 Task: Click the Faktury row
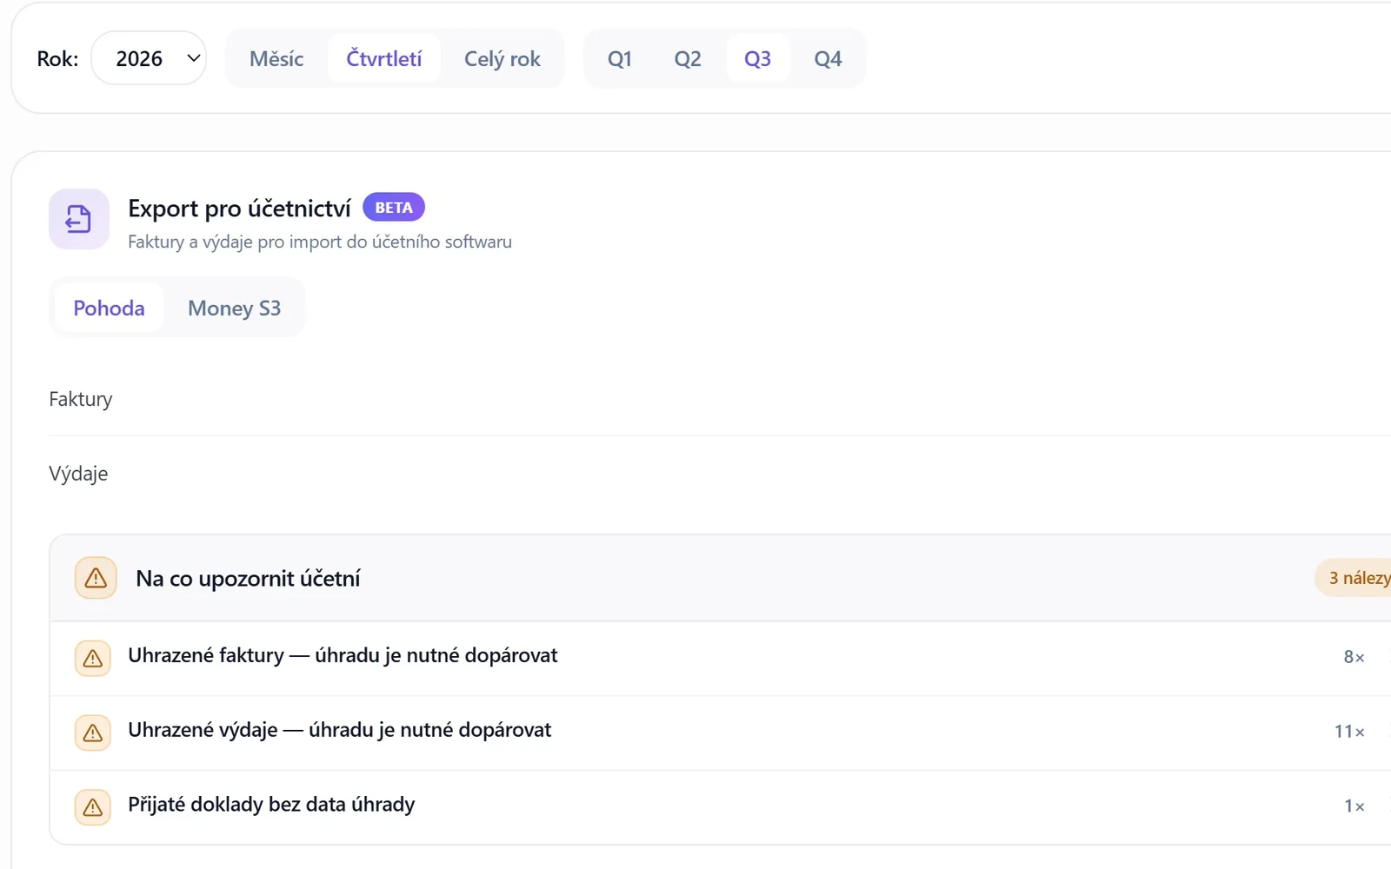(x=720, y=399)
